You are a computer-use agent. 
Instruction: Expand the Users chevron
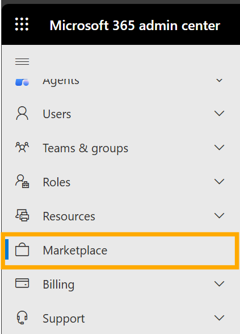220,114
